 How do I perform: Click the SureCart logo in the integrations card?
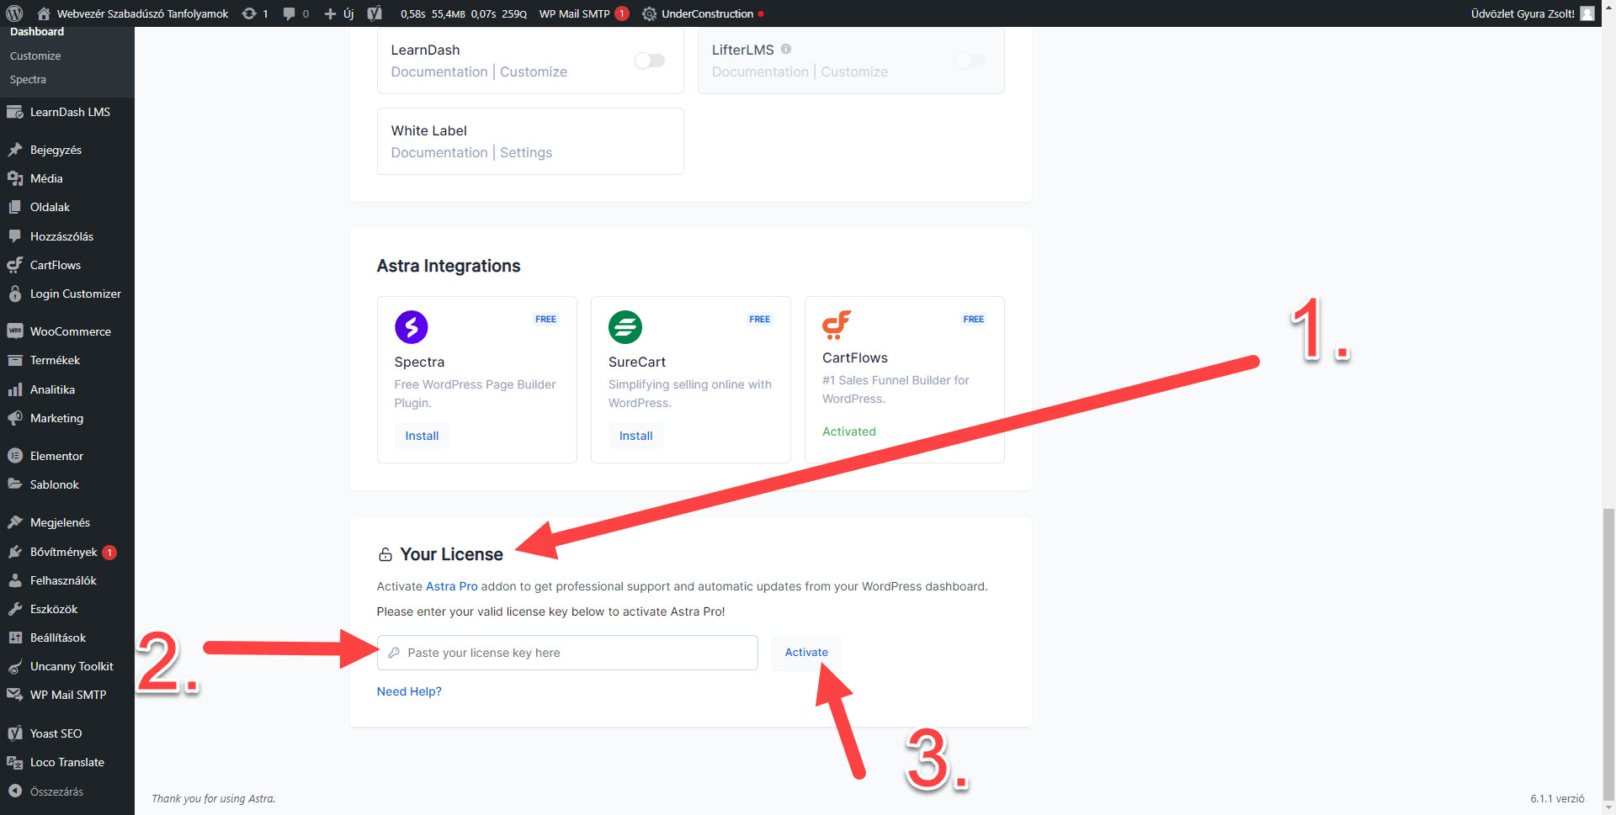[x=625, y=327]
